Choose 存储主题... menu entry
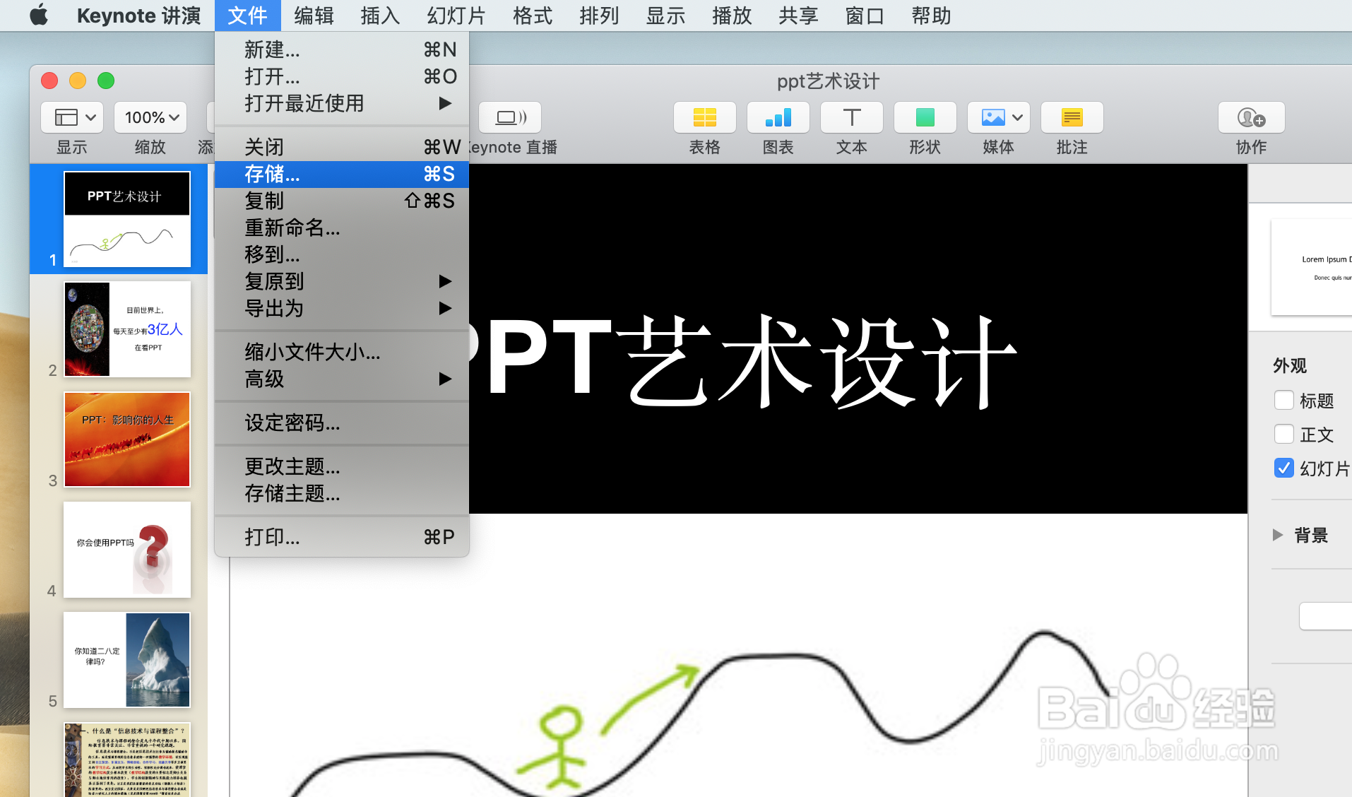The image size is (1352, 797). tap(342, 493)
